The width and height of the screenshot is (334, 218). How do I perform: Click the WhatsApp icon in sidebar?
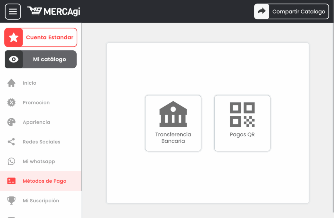(x=11, y=161)
